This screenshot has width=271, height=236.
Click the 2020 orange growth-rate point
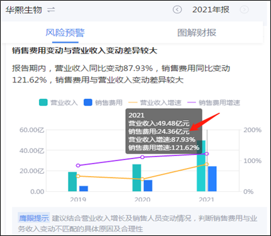(142, 179)
